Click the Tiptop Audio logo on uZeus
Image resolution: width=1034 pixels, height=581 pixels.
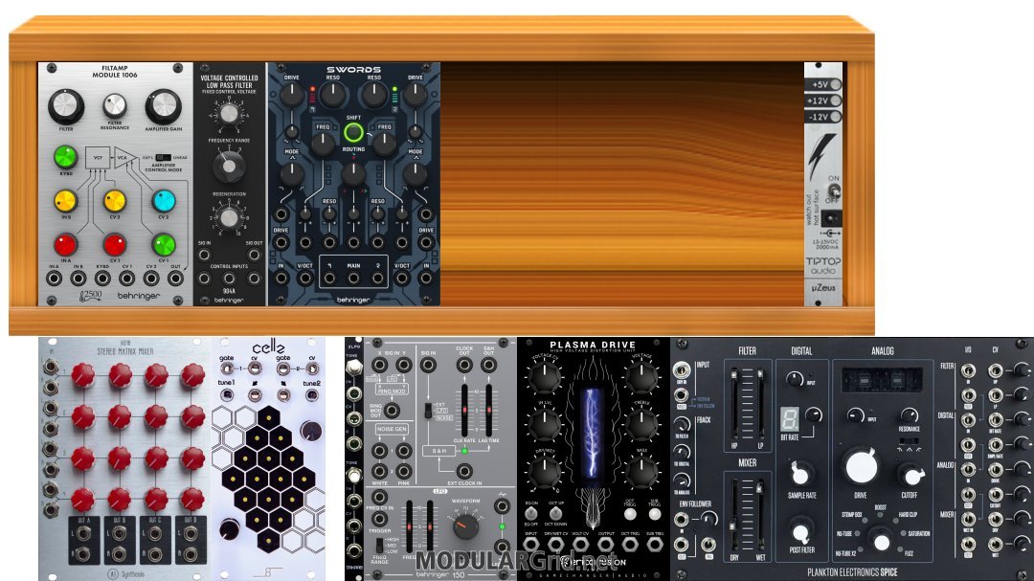pyautogui.click(x=823, y=266)
